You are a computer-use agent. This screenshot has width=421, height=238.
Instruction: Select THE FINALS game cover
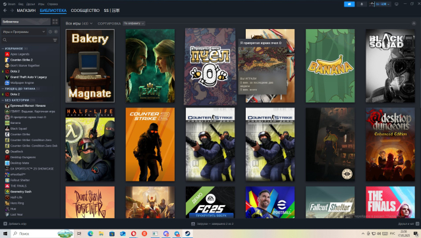coord(390,202)
